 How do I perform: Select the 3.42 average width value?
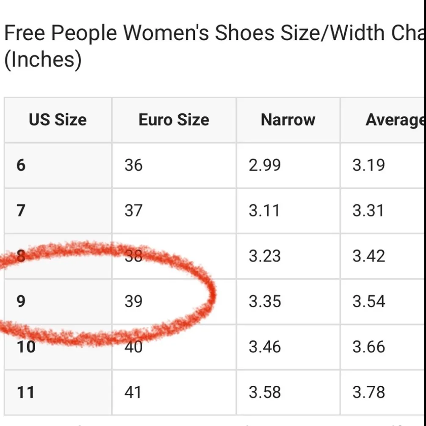368,256
